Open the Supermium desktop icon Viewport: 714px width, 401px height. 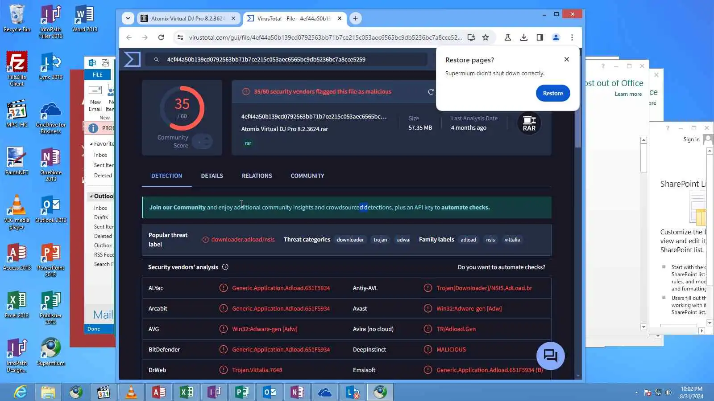click(51, 352)
